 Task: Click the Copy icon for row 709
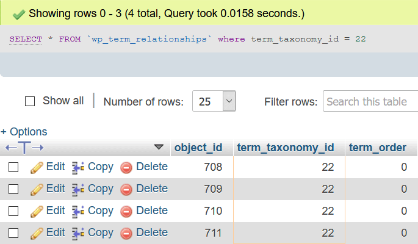pos(78,189)
